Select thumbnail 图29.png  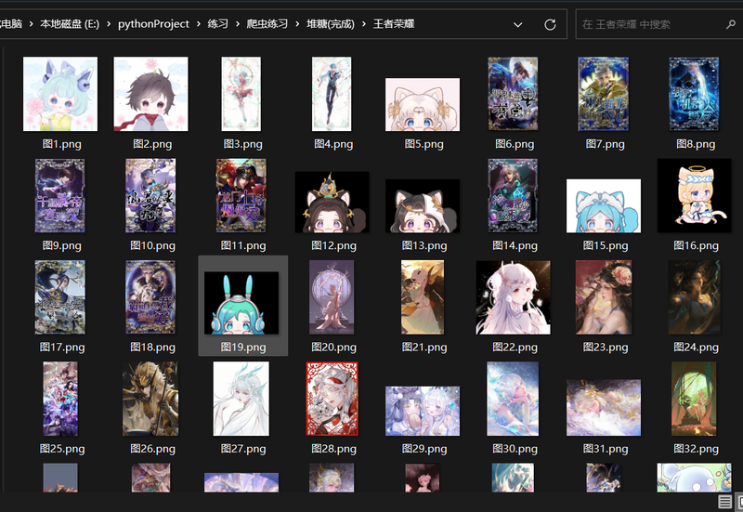click(x=423, y=411)
